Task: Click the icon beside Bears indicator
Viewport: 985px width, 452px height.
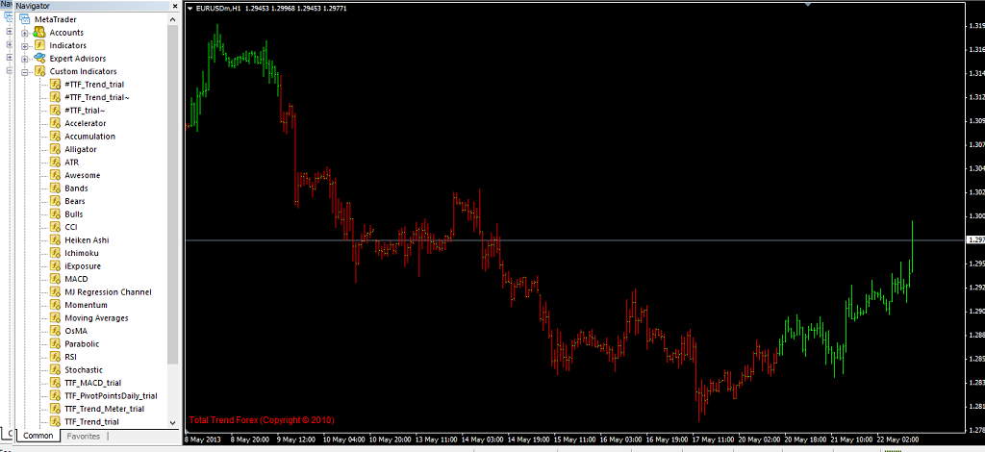Action: [55, 201]
